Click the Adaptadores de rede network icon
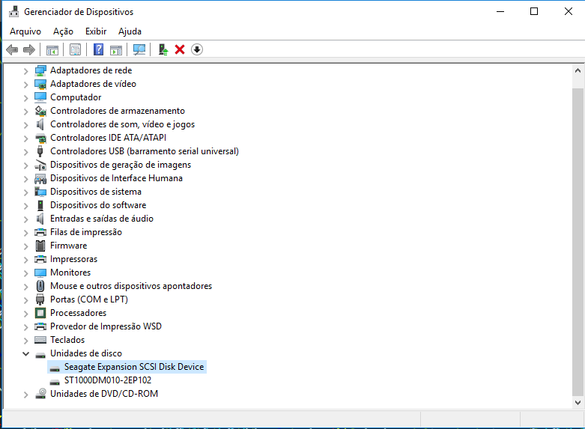This screenshot has width=585, height=429. tap(40, 70)
